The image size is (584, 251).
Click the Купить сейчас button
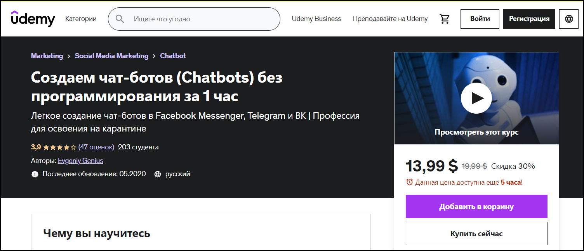click(x=476, y=234)
